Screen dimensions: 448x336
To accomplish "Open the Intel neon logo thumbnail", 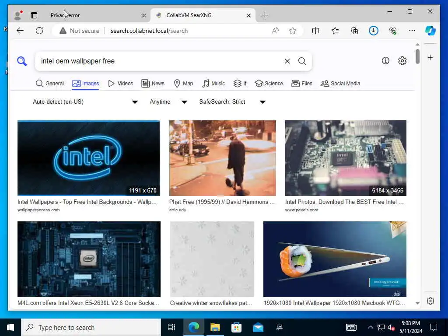I will click(x=88, y=158).
